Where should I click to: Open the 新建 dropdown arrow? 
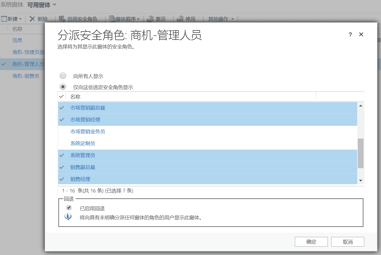(20, 19)
